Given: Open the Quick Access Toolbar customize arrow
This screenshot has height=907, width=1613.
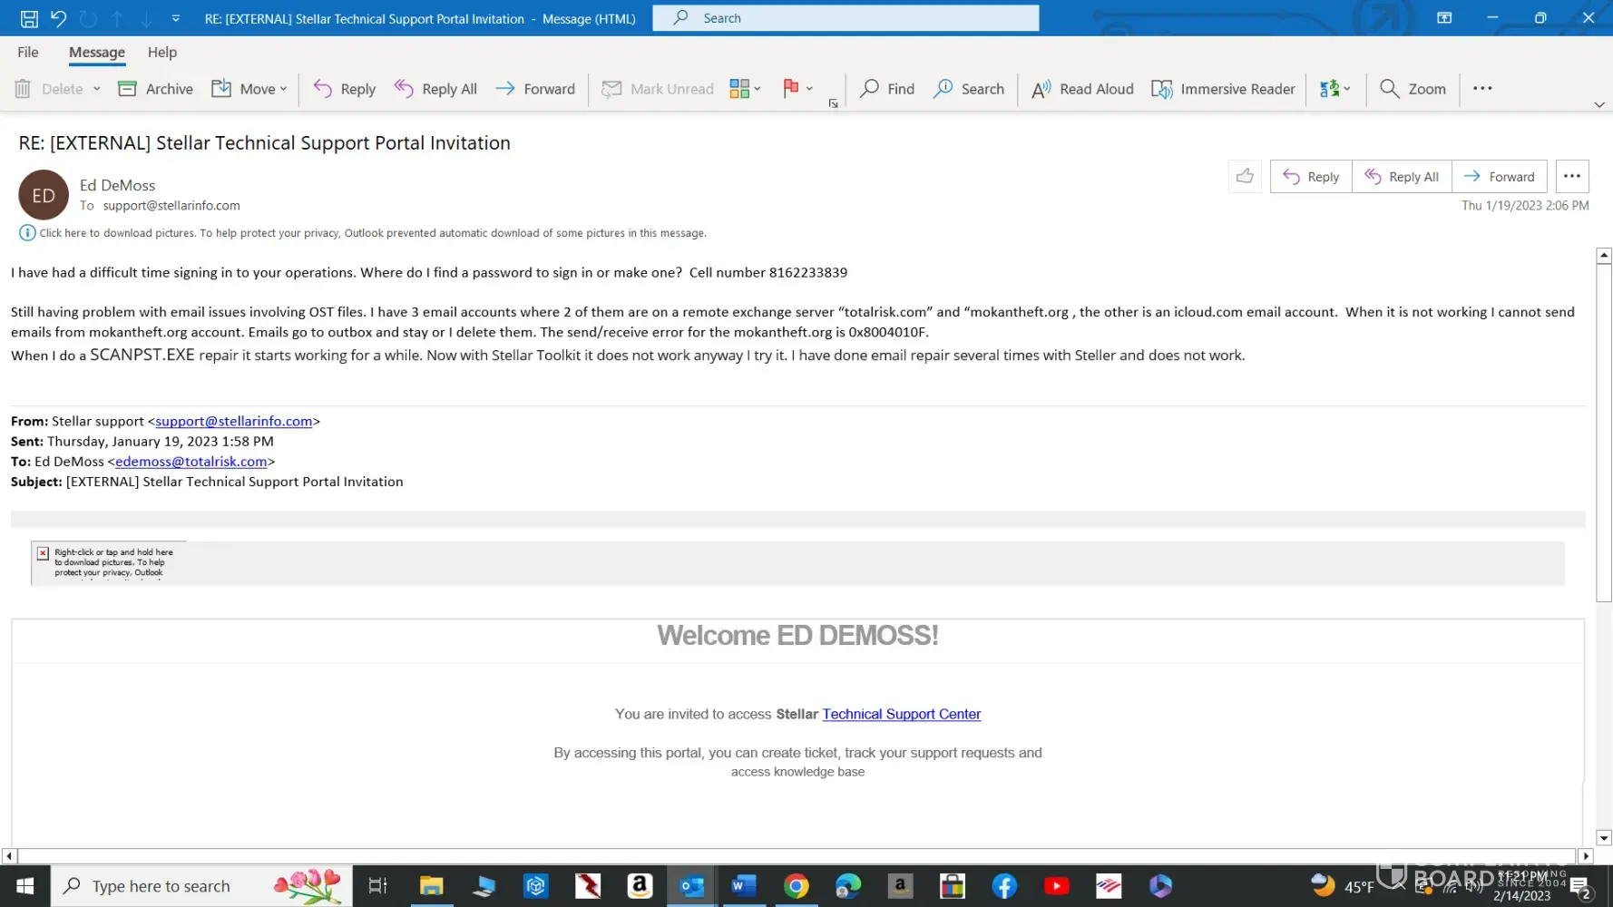Looking at the screenshot, I should coord(176,18).
